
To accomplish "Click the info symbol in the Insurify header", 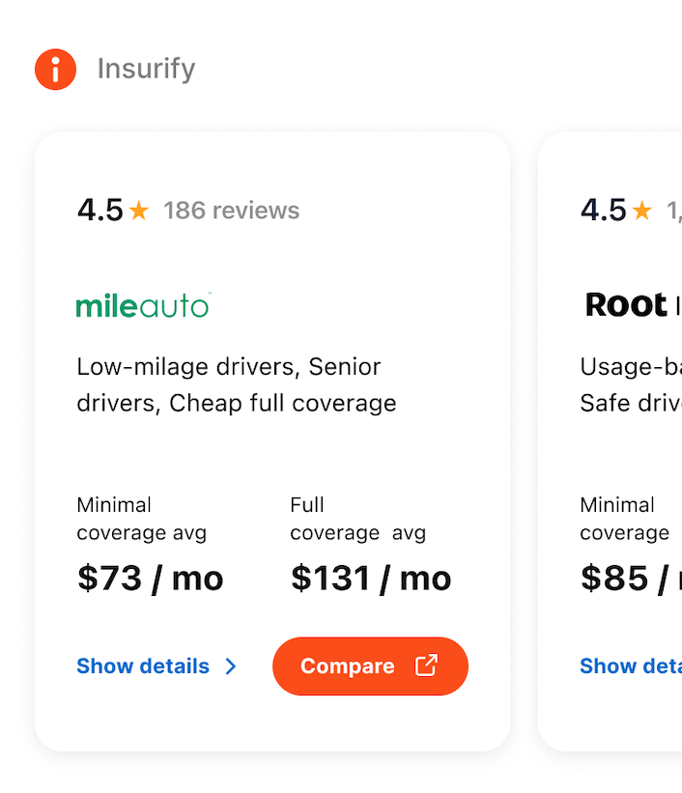I will (55, 69).
